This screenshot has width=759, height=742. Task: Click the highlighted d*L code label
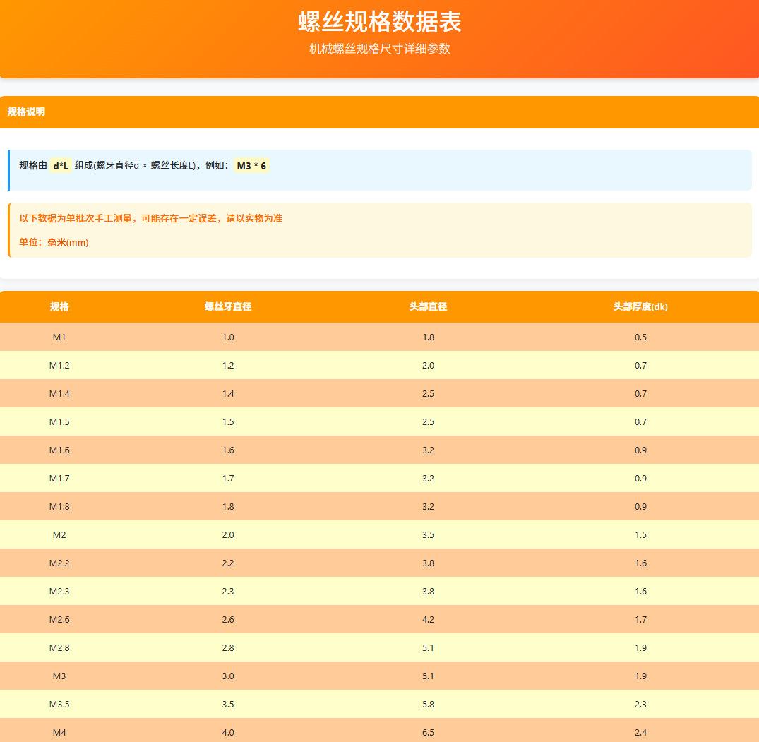(61, 165)
